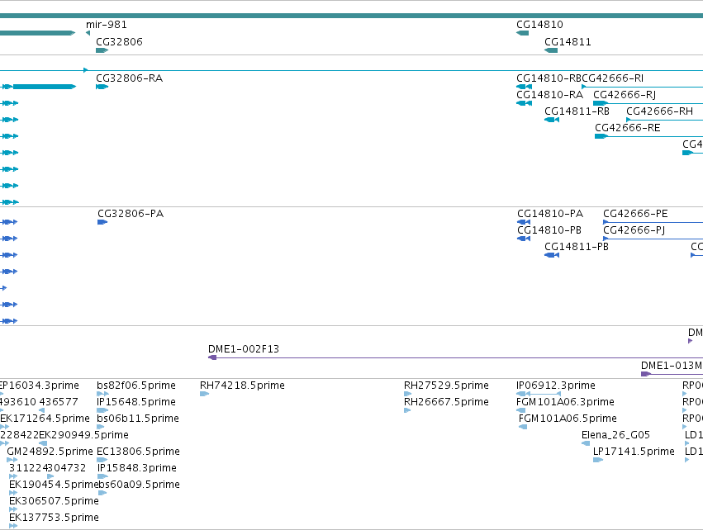
Task: Click the CG42666-RH transcript label
Action: click(659, 111)
